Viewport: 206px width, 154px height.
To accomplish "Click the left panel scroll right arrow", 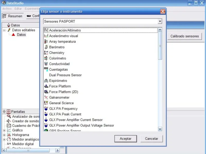I will 57,150.
